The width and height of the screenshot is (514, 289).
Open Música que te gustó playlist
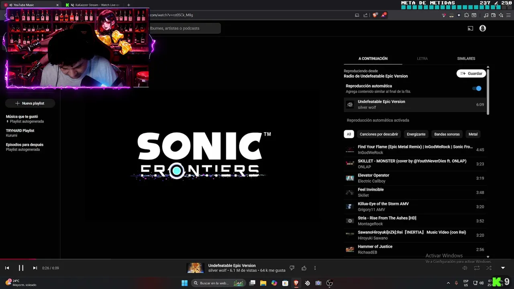click(25, 119)
